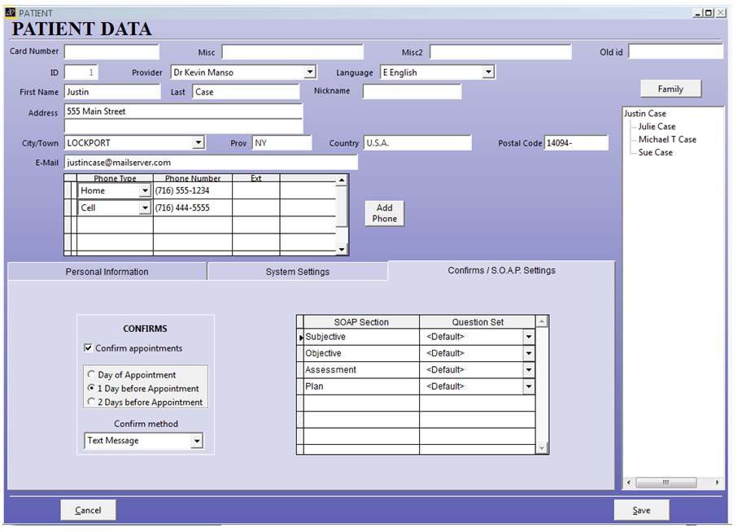Expand the Language dropdown

tap(488, 72)
